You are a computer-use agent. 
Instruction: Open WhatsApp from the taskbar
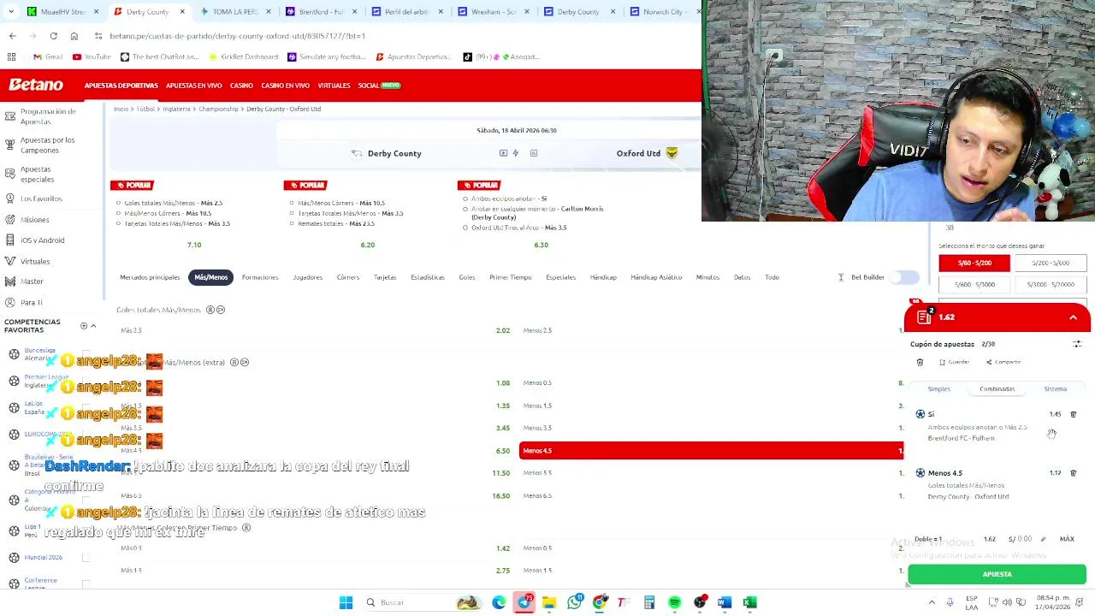click(x=575, y=602)
